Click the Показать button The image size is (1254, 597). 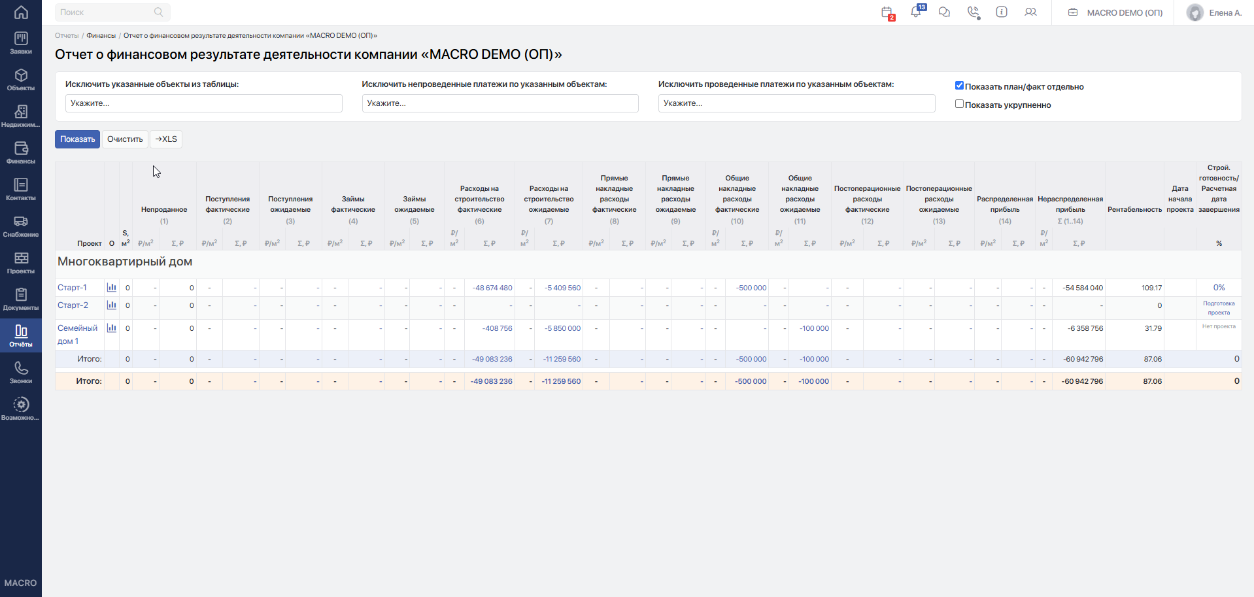point(77,139)
